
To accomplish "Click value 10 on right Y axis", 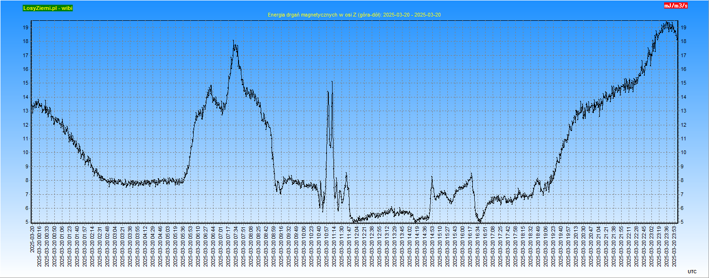I will pyautogui.click(x=684, y=153).
